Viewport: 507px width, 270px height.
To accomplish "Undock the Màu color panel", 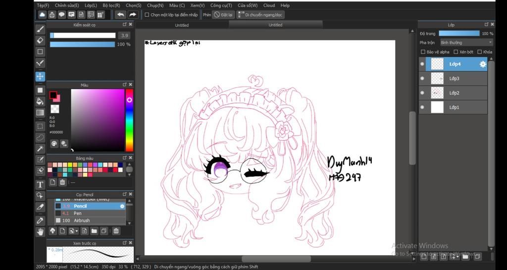I will pyautogui.click(x=124, y=85).
